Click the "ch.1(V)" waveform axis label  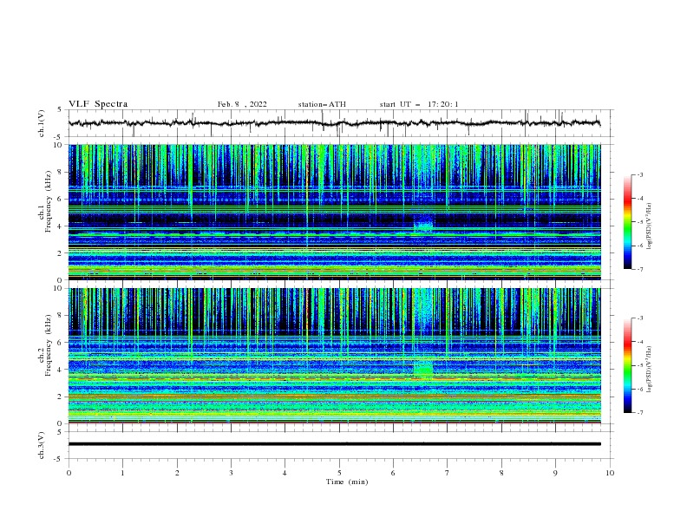(42, 123)
